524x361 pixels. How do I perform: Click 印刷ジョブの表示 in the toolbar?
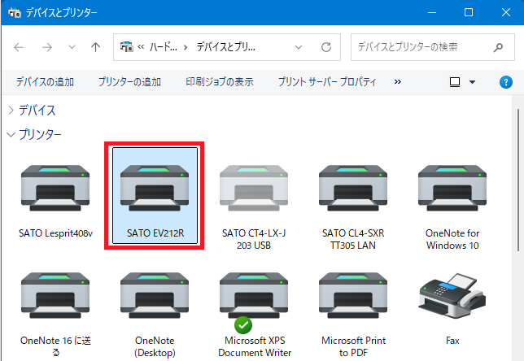[x=220, y=82]
